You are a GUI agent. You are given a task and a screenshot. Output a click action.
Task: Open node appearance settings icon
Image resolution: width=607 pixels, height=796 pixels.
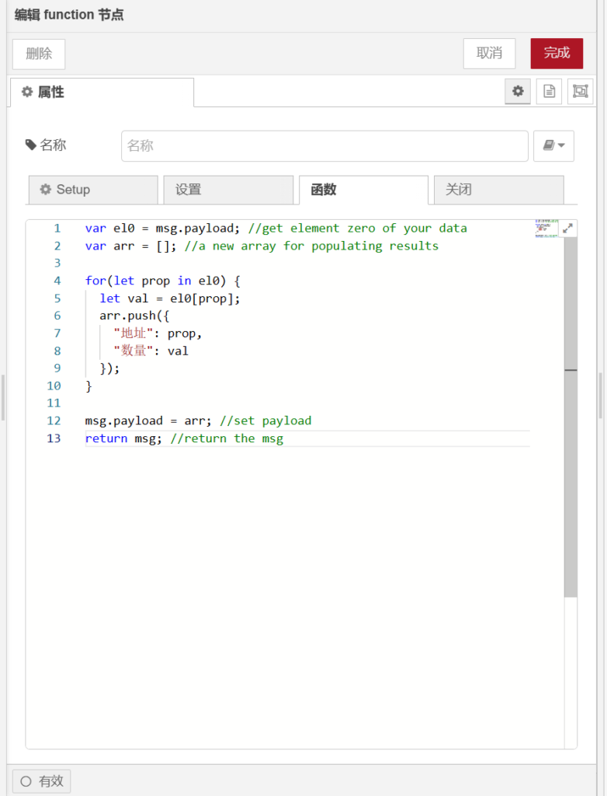(x=580, y=92)
